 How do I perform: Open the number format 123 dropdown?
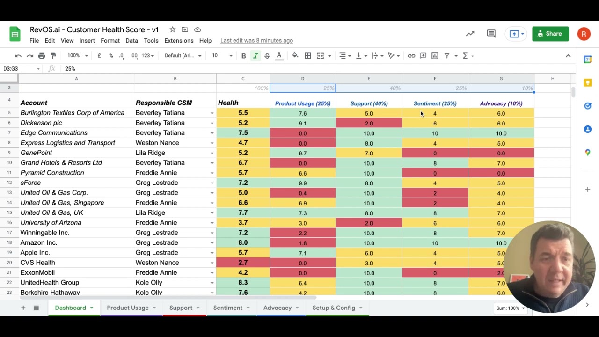point(147,56)
